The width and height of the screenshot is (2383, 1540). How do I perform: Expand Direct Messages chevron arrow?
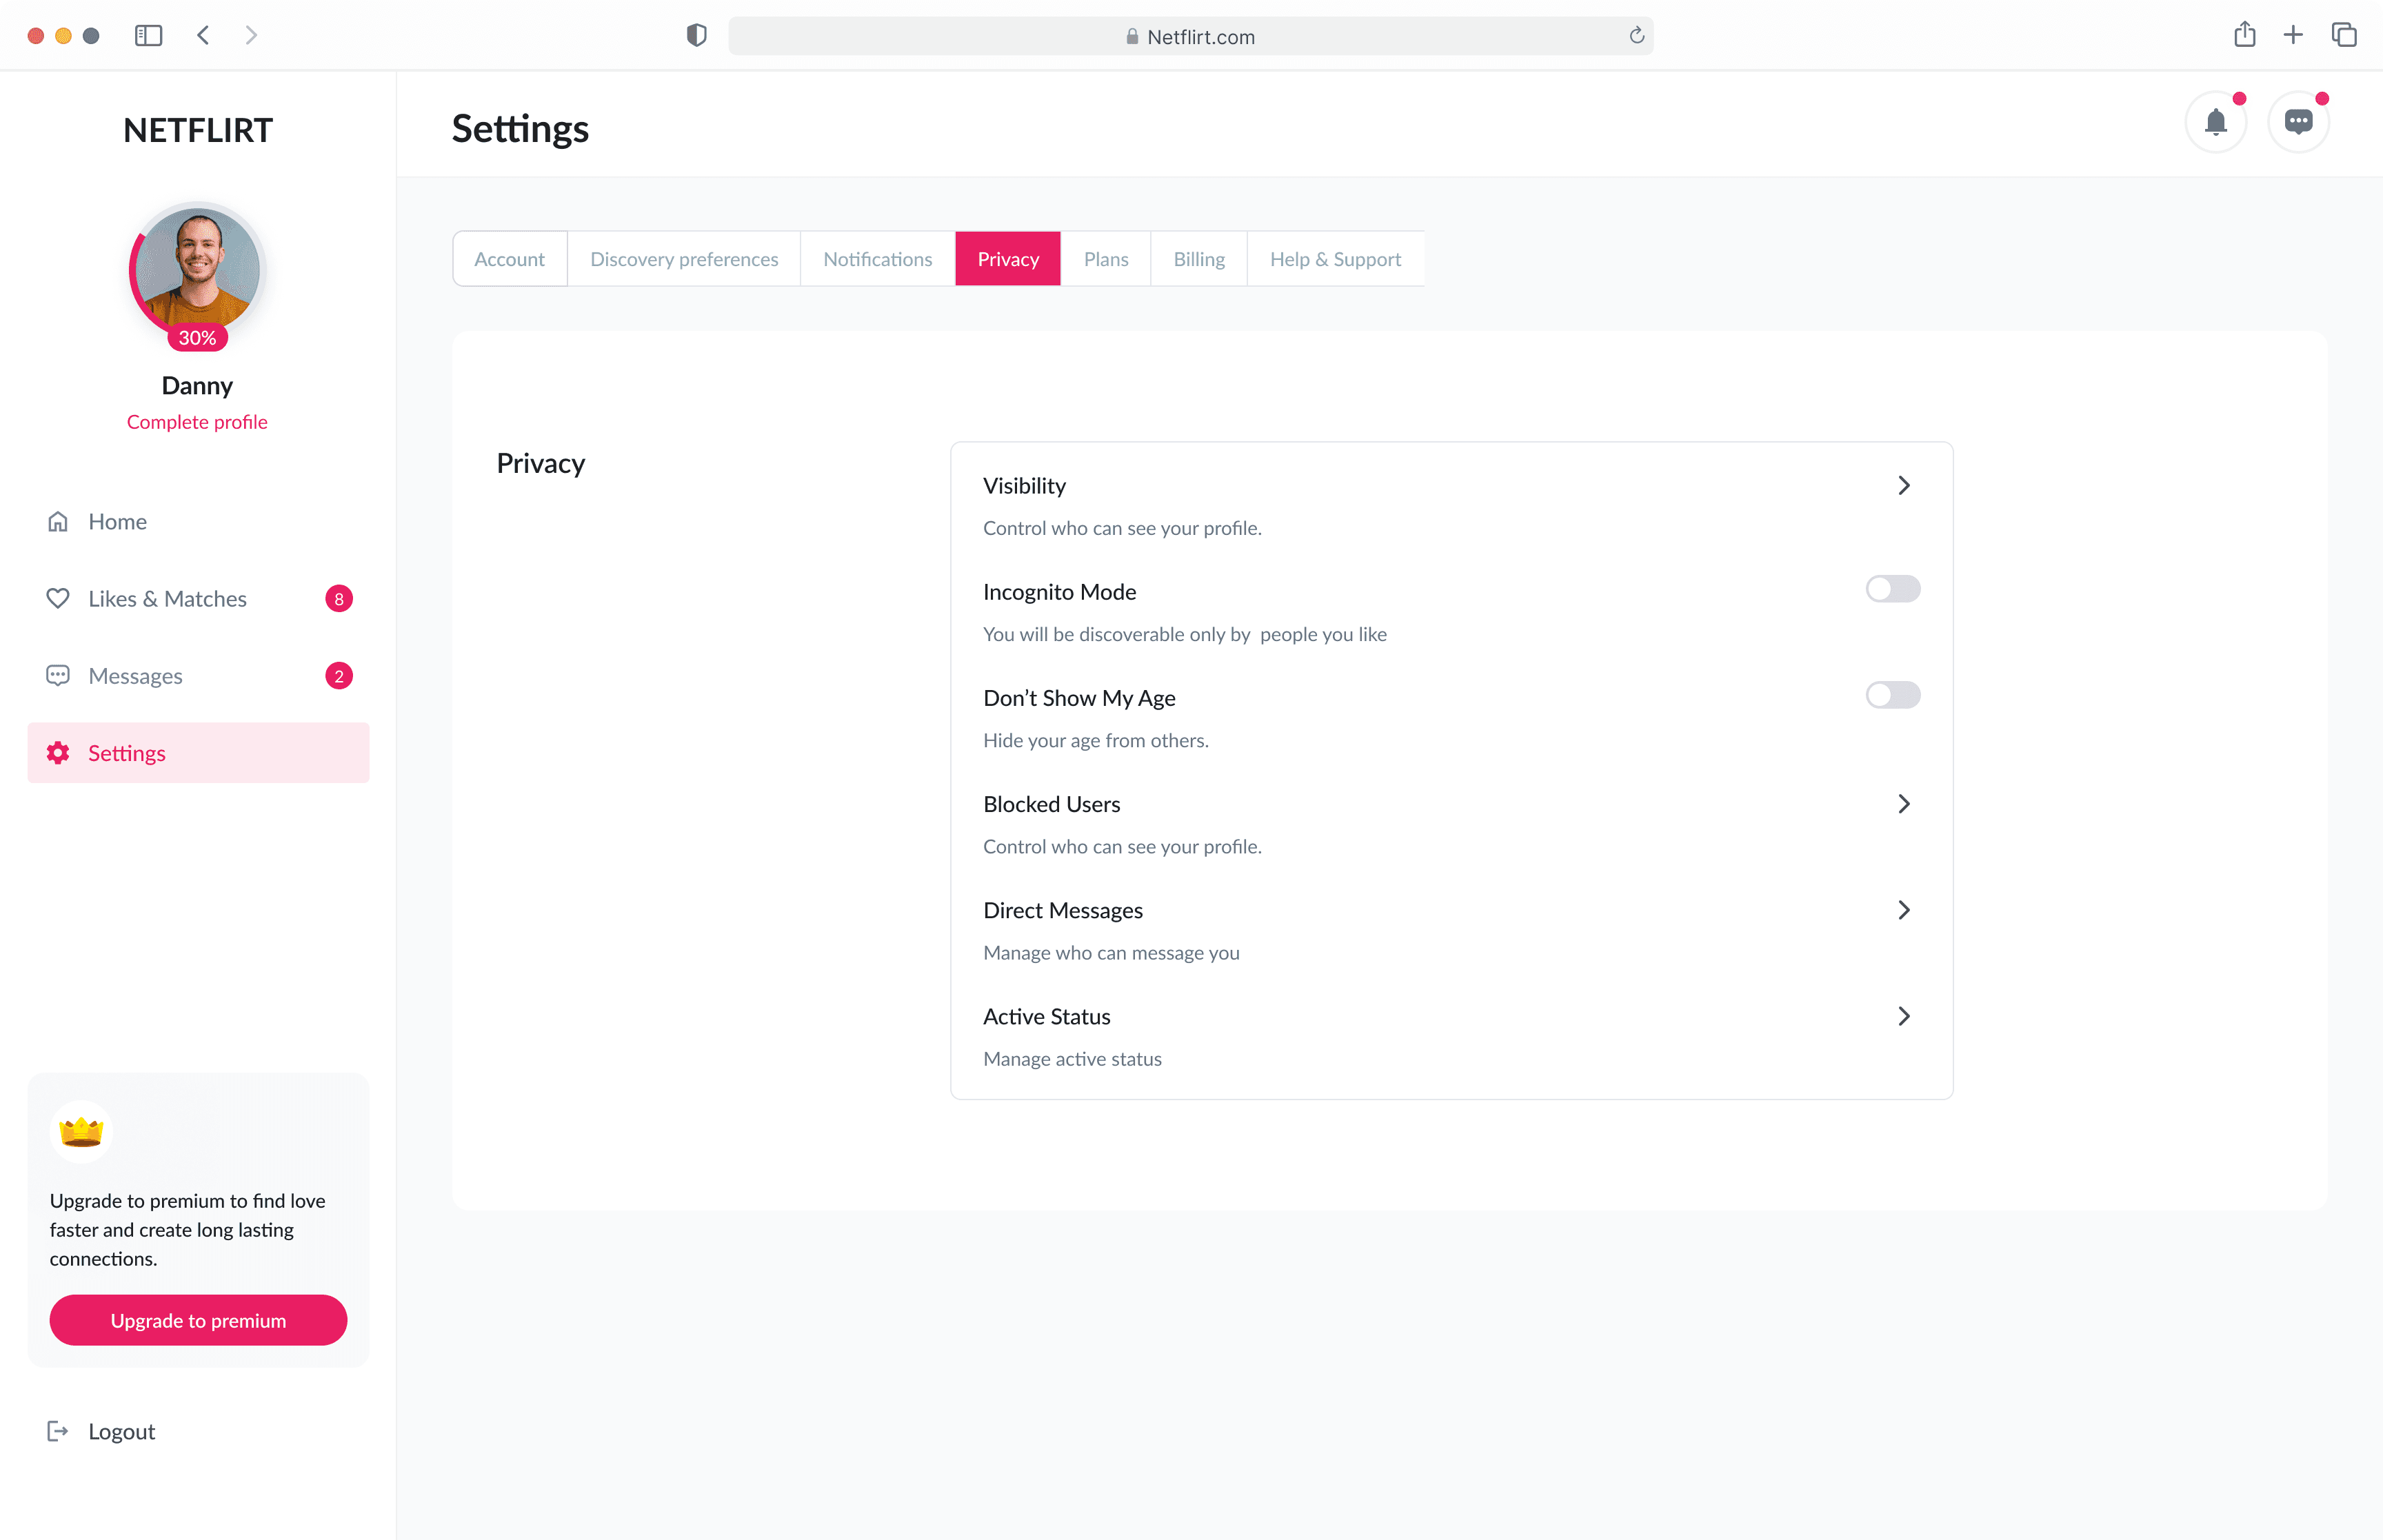click(x=1903, y=910)
